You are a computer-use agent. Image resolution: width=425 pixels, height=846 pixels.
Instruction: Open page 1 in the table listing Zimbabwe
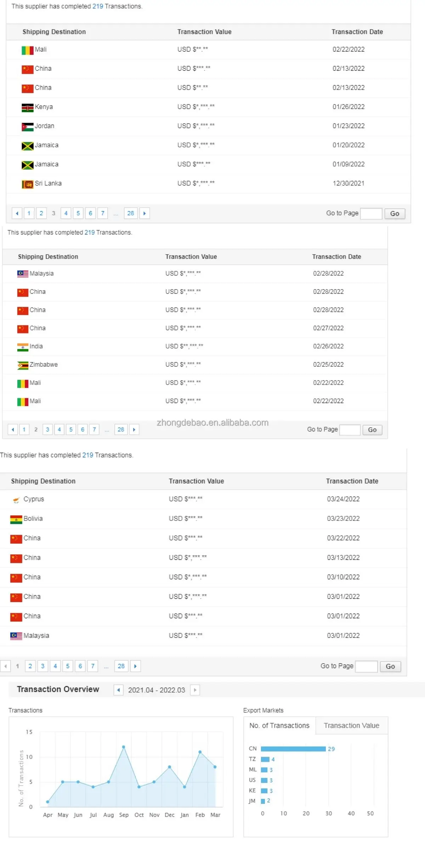click(24, 429)
